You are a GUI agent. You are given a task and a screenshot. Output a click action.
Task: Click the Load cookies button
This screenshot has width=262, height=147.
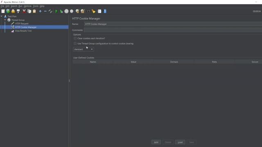tap(180, 142)
